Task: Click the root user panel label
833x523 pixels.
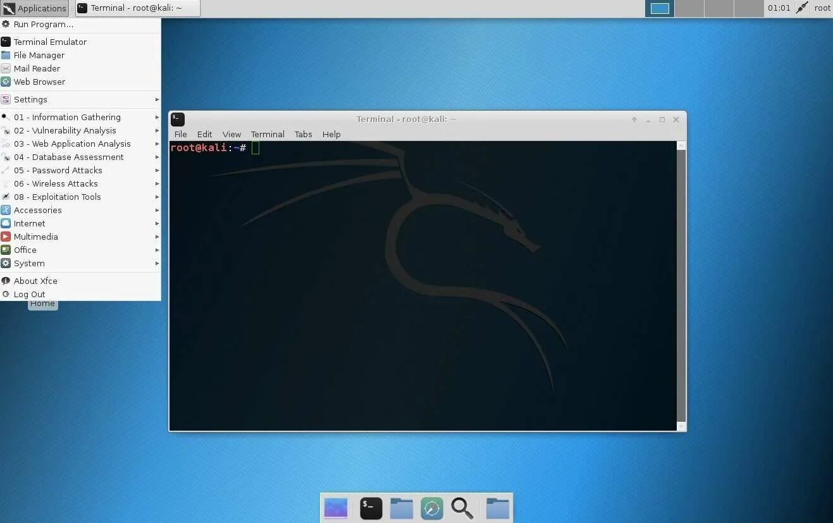Action: click(x=822, y=8)
